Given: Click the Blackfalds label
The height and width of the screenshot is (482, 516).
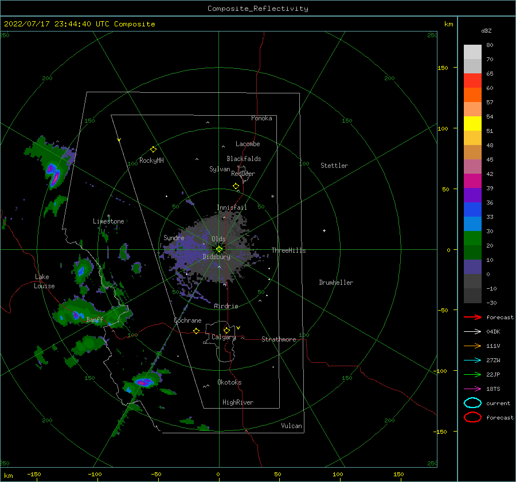Looking at the screenshot, I should click(x=244, y=159).
